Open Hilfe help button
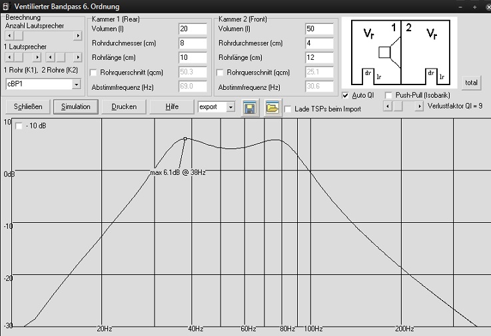This screenshot has height=336, width=491. click(172, 106)
